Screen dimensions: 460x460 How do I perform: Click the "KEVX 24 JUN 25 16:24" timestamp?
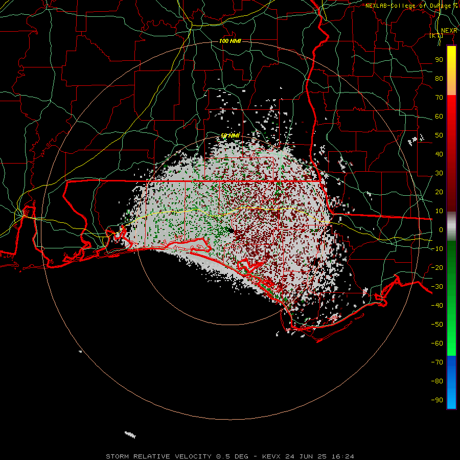pyautogui.click(x=308, y=456)
